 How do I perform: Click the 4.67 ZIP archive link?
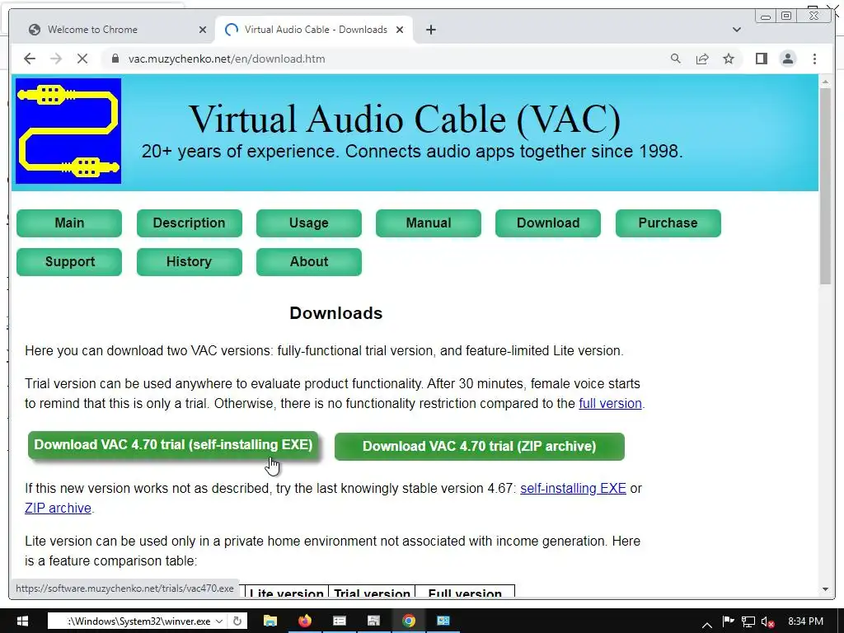(x=59, y=508)
